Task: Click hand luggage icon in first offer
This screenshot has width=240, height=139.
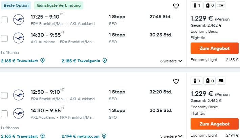Action: click(197, 5)
